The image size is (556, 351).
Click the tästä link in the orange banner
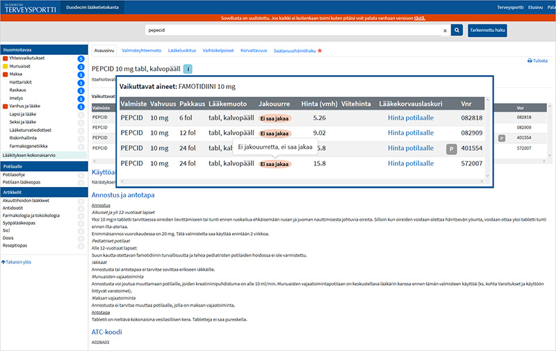click(x=420, y=18)
